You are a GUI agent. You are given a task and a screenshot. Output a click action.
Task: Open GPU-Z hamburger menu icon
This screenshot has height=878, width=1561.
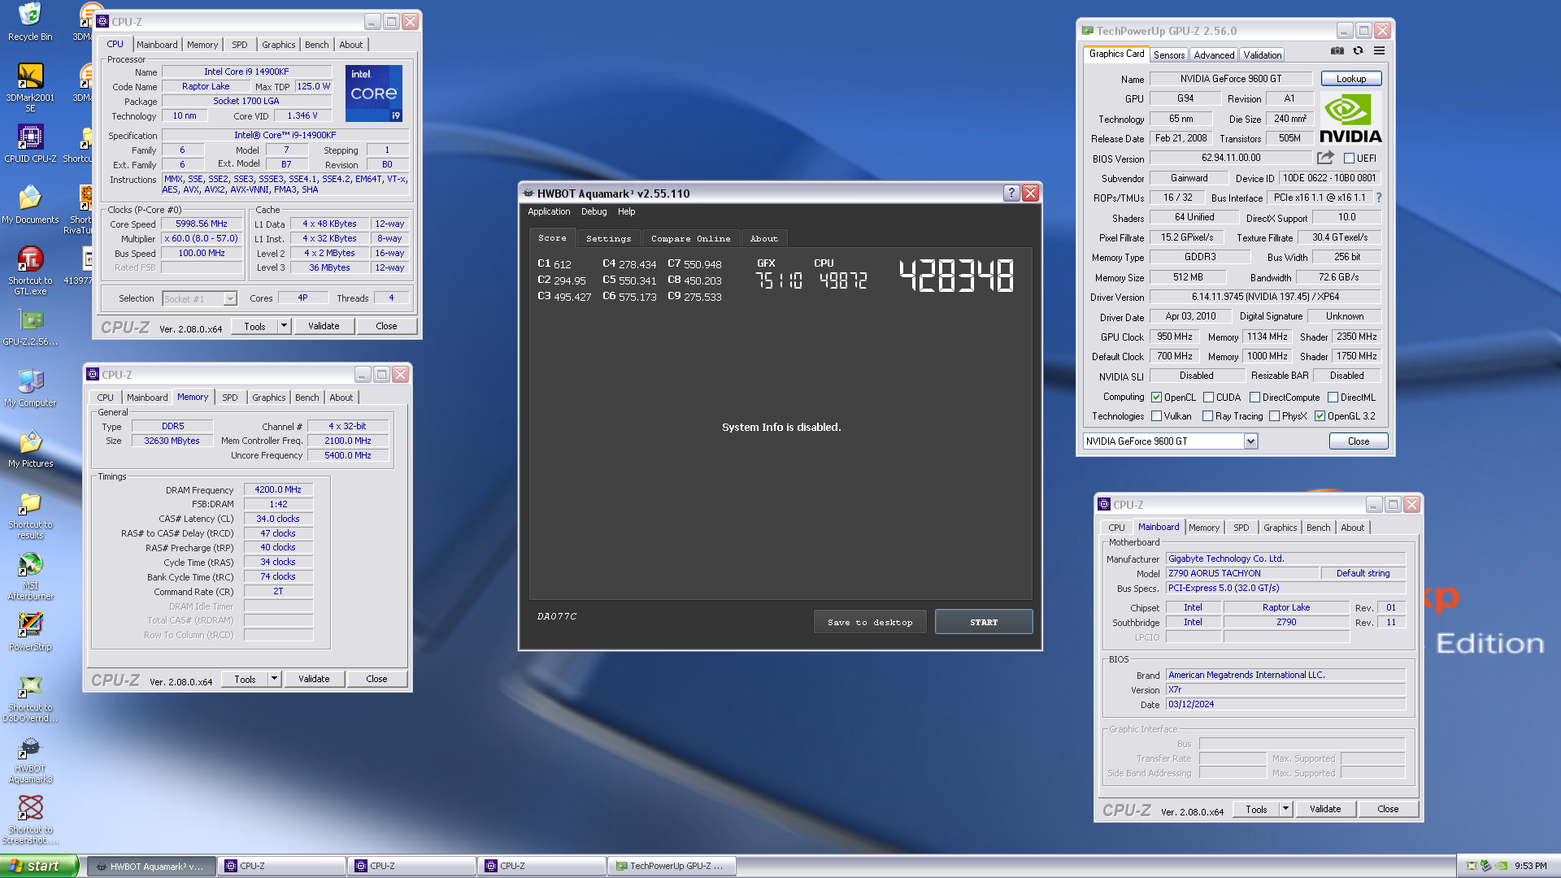tap(1379, 50)
